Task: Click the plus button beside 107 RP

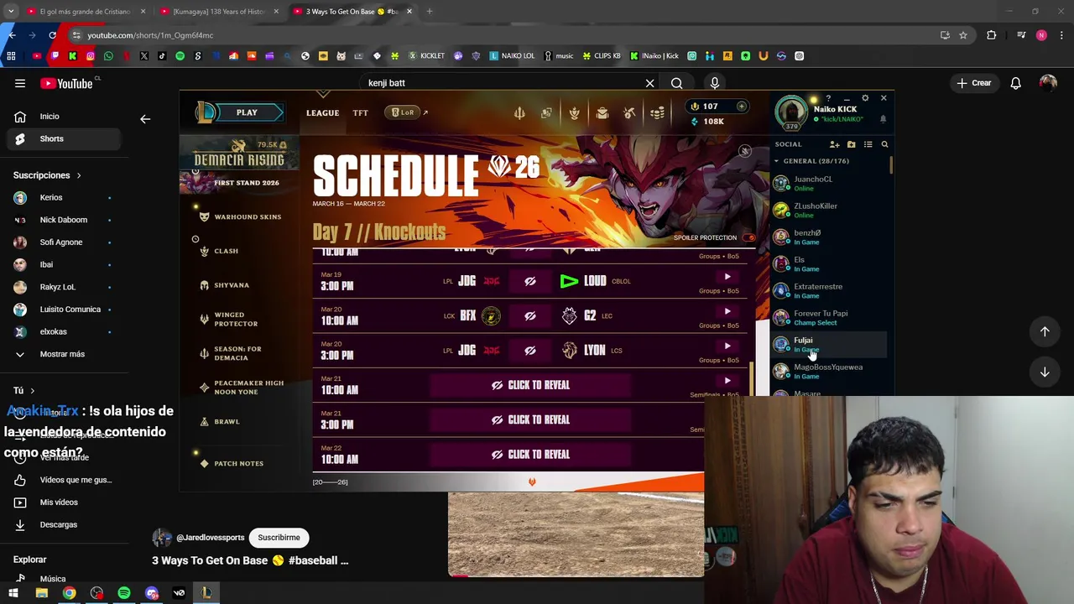Action: (742, 107)
